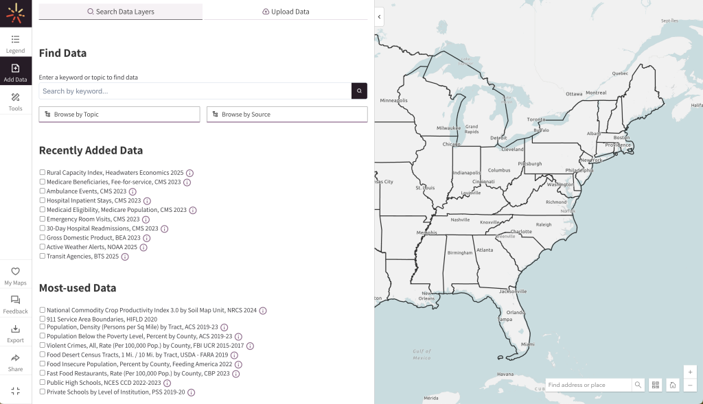This screenshot has height=404, width=703.
Task: Submit the keyword search with magnifier button
Action: [359, 91]
